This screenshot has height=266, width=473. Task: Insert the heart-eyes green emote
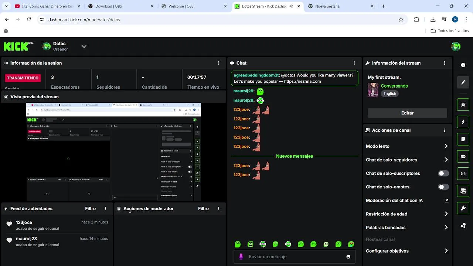coord(351,244)
